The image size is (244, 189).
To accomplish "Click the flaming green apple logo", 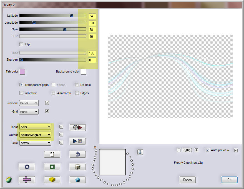I will (x=9, y=180).
